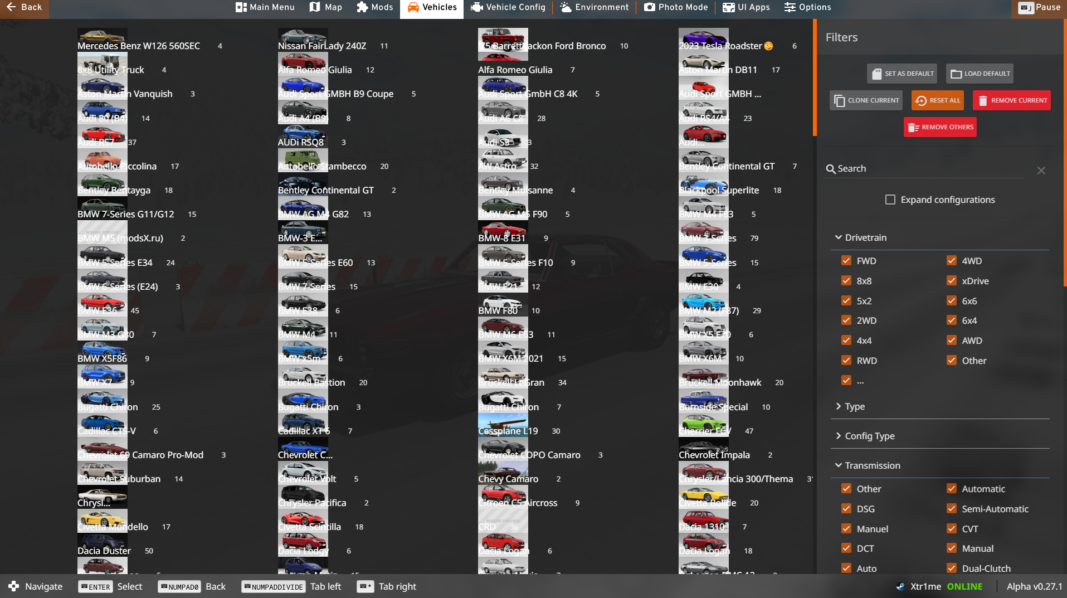Uncheck the DSG transmission filter

846,508
